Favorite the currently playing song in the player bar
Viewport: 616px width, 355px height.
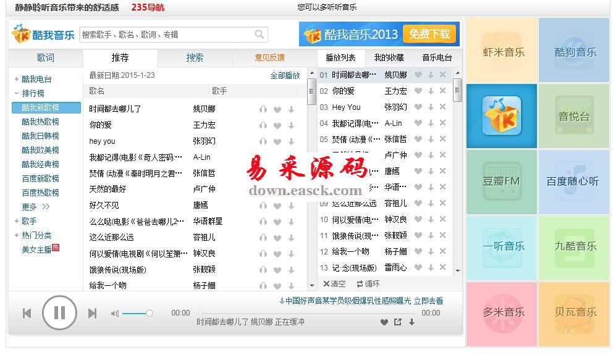click(x=384, y=322)
